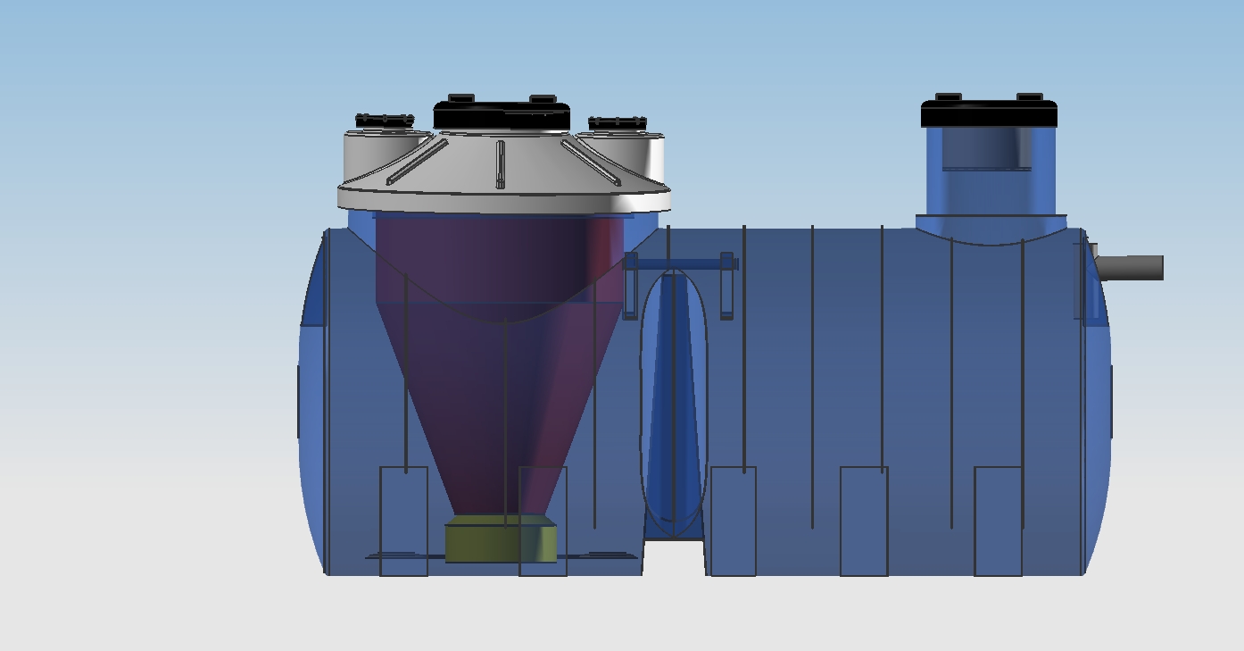
Task: Select the center vertical rib on gray dome
Action: point(500,163)
